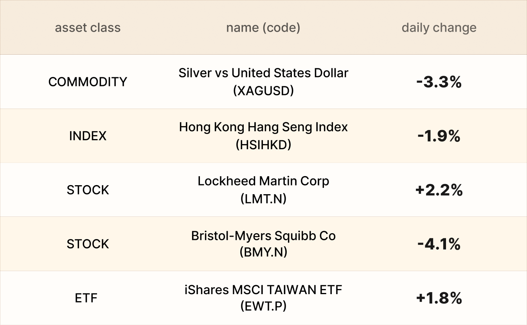Click the -1.9% daily change value
Screen dimensions: 527x325
click(439, 136)
